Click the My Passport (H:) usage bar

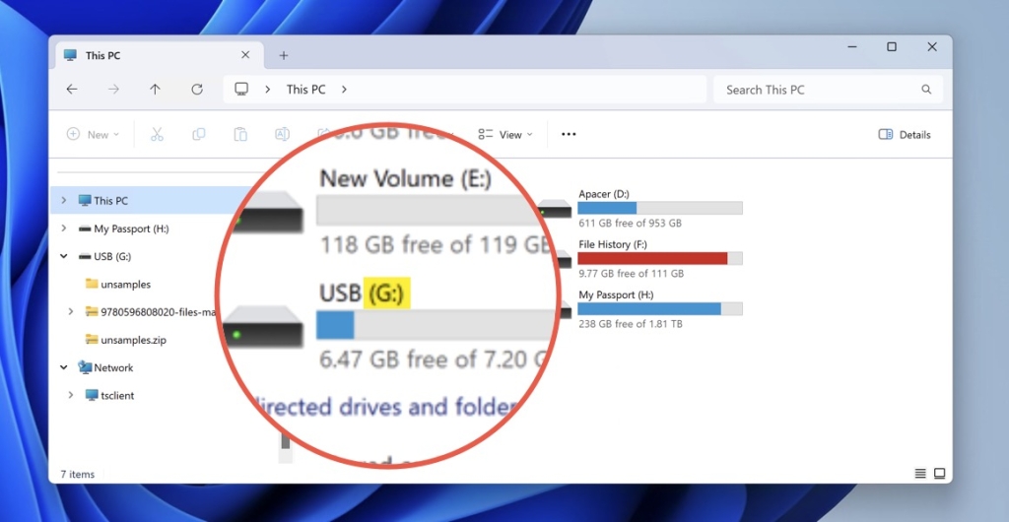[660, 308]
